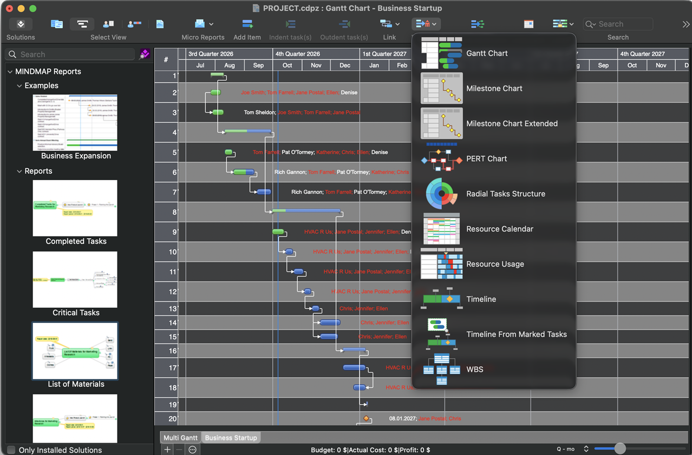
Task: Open the Completed Tasks report thumbnail
Action: [x=75, y=208]
